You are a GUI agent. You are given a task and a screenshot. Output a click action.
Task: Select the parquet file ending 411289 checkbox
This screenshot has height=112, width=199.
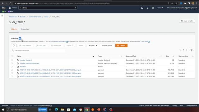point(12,73)
